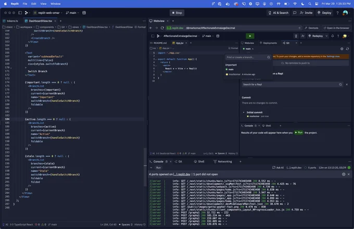Dismiss the Search for a Repl box

click(x=347, y=84)
